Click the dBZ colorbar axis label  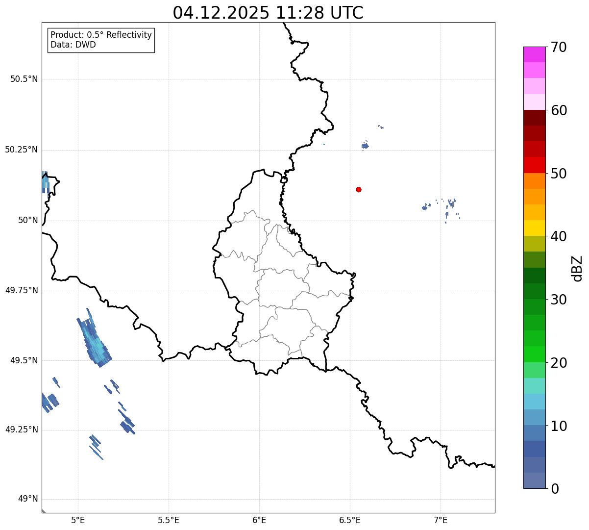click(577, 268)
